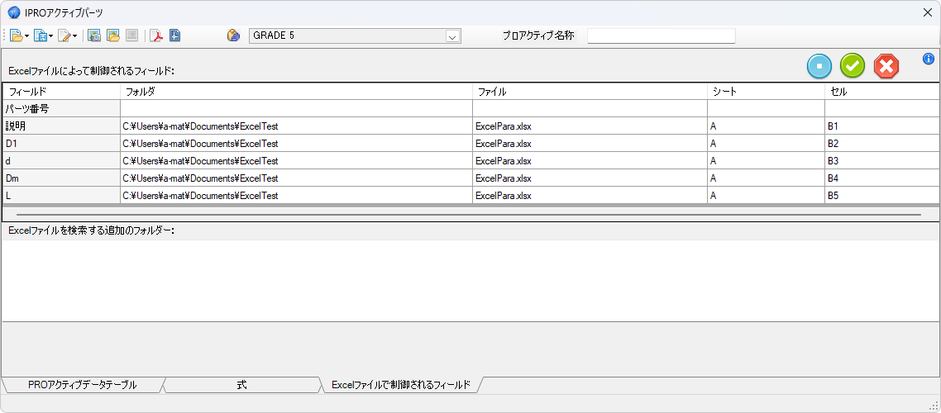
Task: Click the ファイル column header
Action: (590, 92)
